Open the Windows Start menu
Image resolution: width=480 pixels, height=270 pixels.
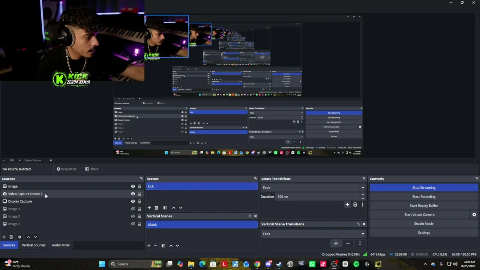coord(102,264)
